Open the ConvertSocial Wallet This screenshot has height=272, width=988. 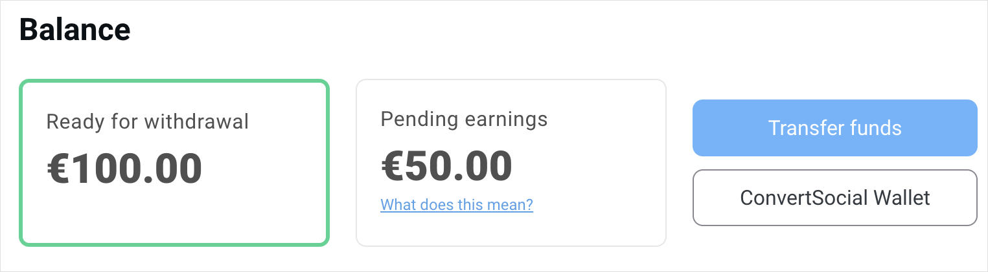[x=834, y=198]
